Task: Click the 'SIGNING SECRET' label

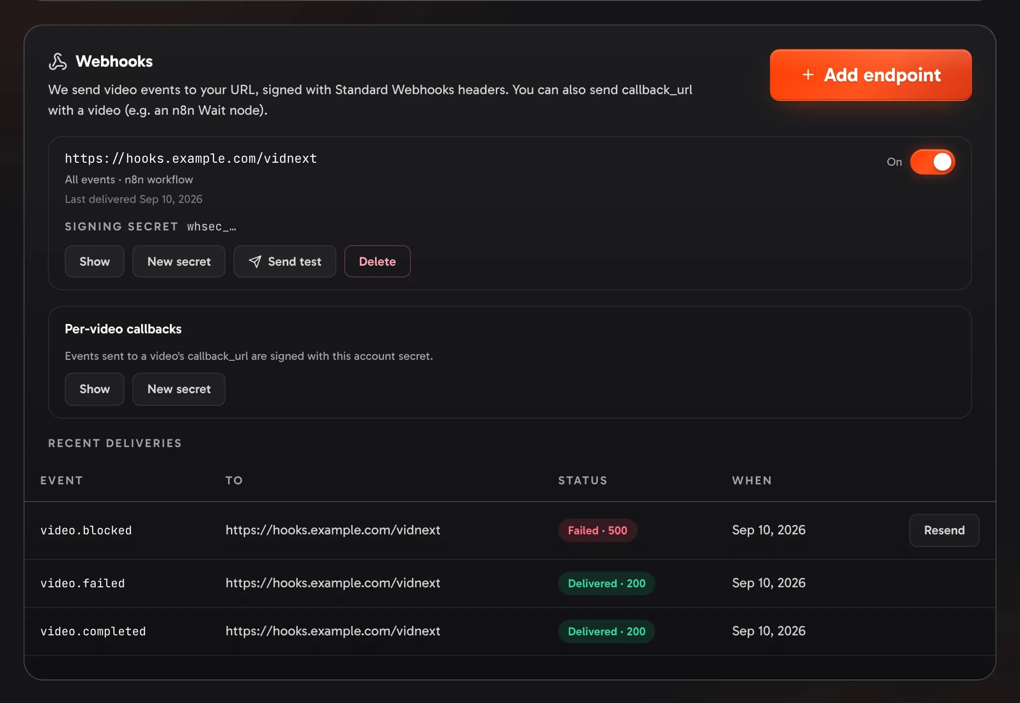Action: point(121,226)
